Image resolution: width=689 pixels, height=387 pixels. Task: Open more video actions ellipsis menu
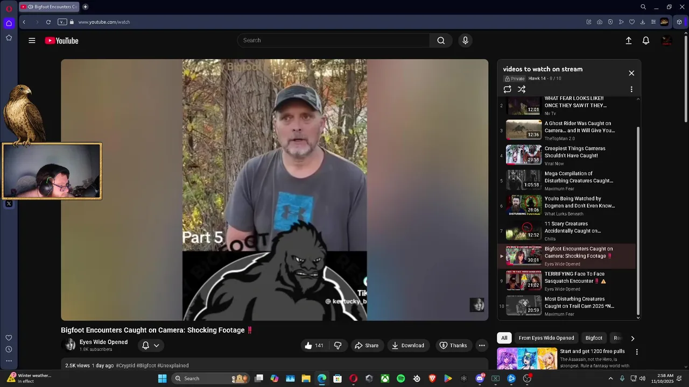click(x=482, y=346)
